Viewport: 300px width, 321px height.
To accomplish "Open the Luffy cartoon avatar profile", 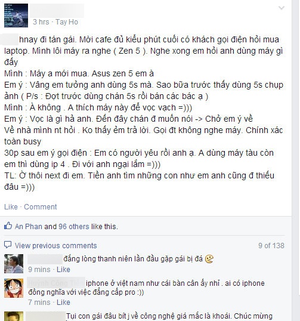I will click(x=14, y=288).
